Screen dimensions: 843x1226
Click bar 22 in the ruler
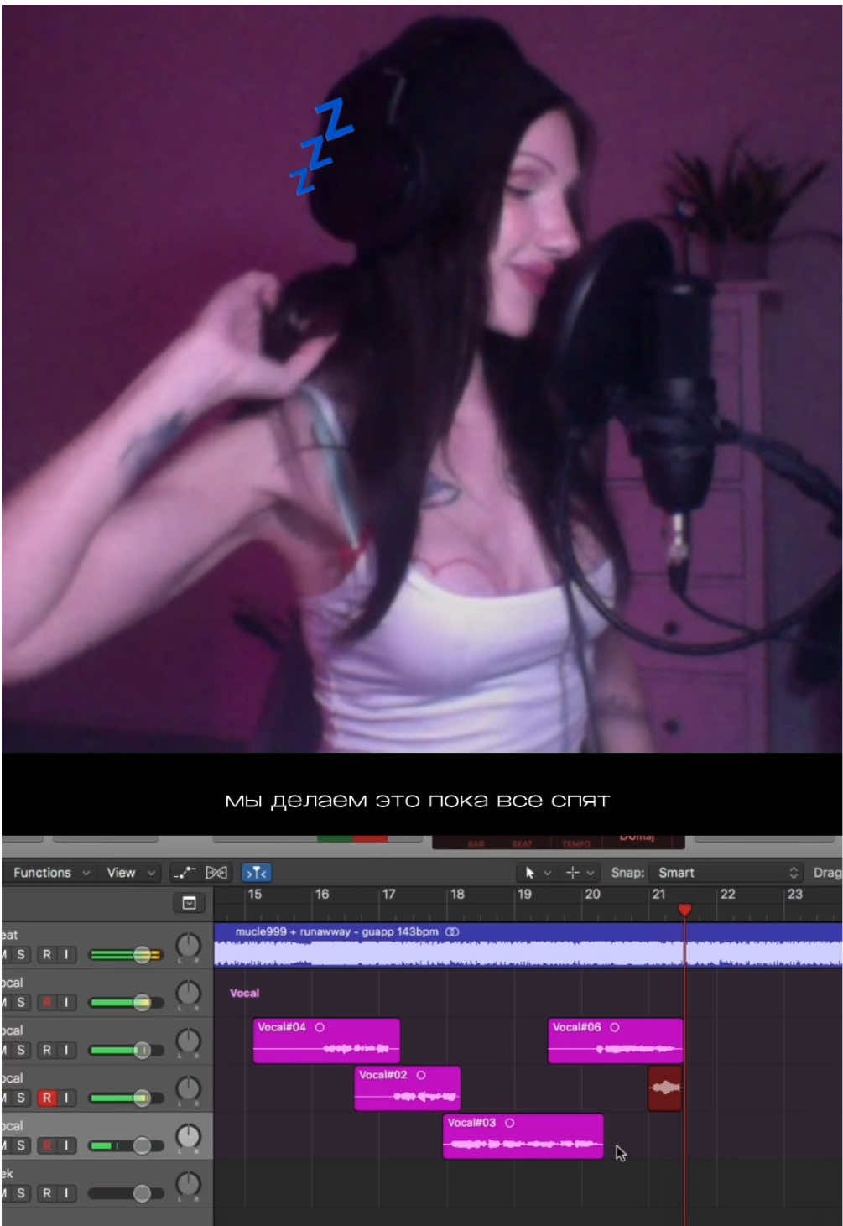(728, 895)
